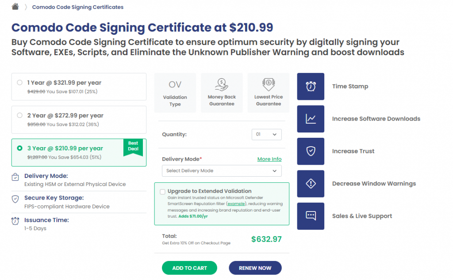Click the Money Back Guarantee icon

click(222, 85)
